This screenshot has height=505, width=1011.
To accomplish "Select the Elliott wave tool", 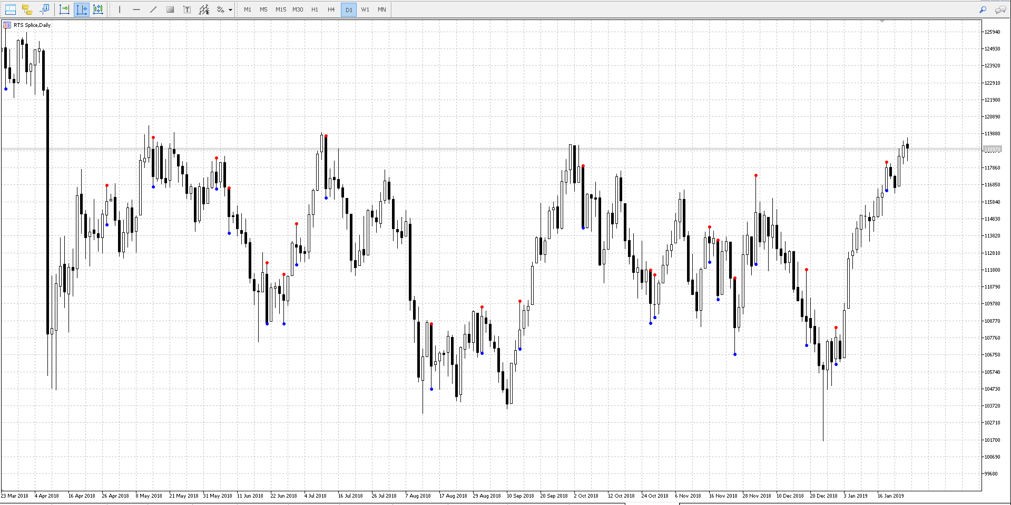I will pos(204,9).
